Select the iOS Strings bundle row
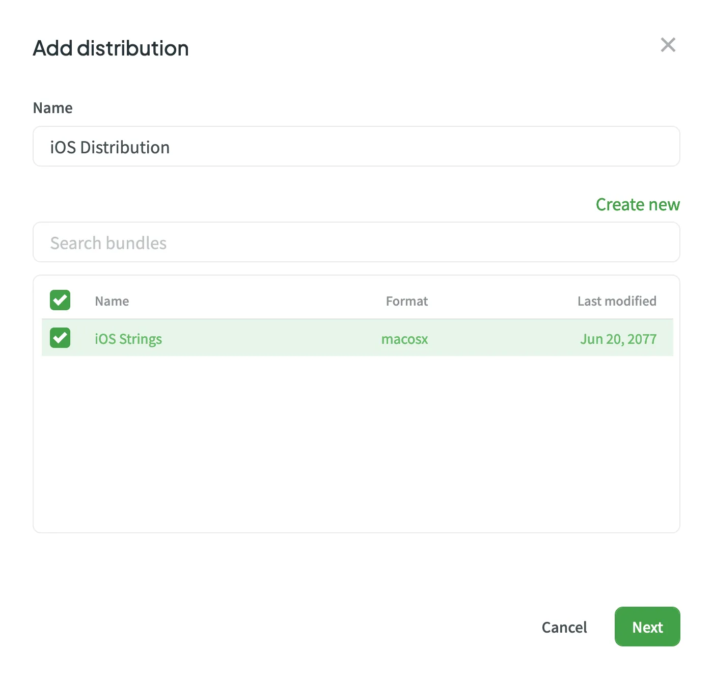This screenshot has width=713, height=679. (356, 338)
